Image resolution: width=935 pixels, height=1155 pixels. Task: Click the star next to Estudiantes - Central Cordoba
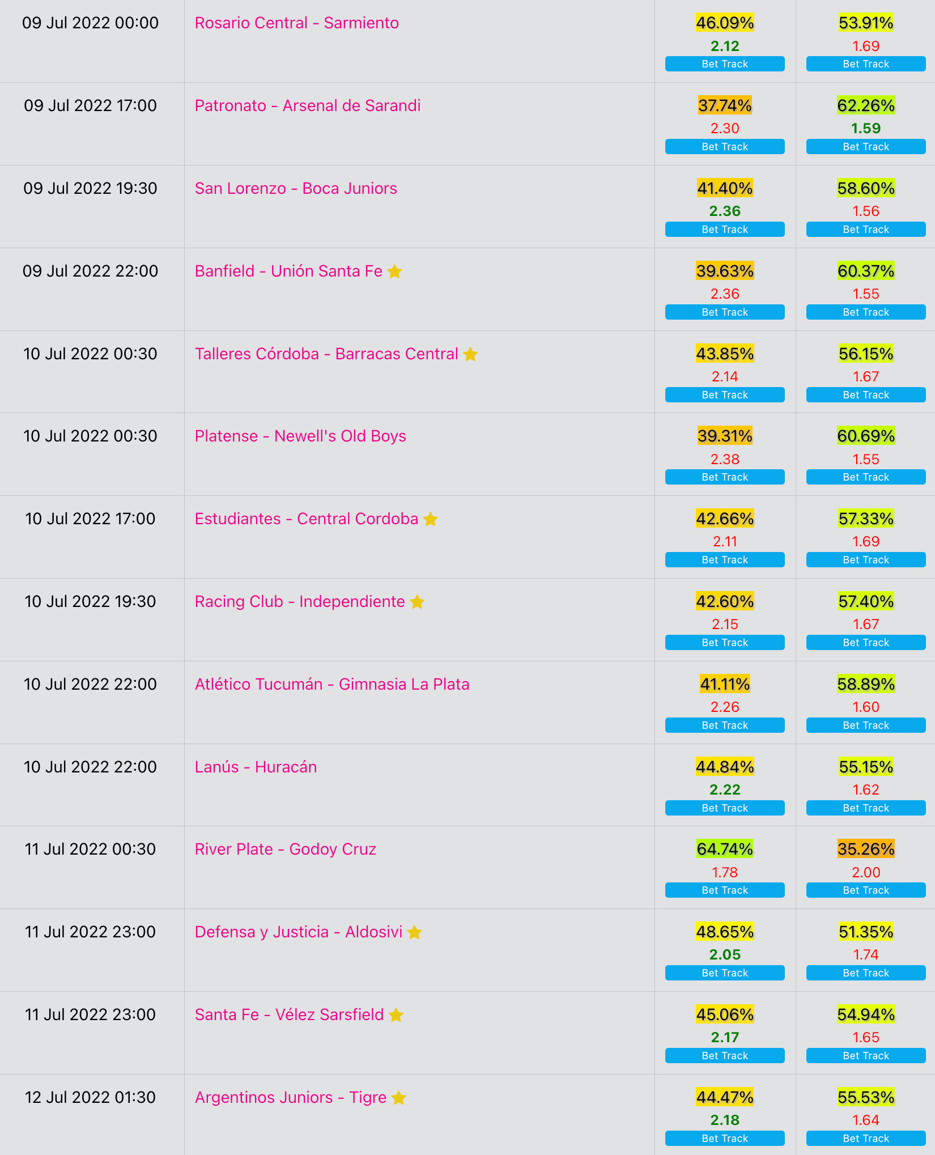431,519
